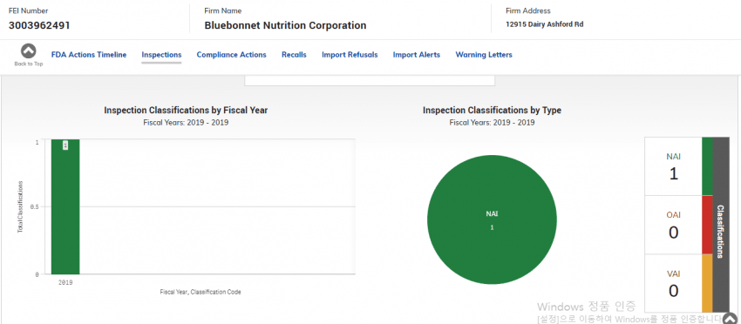The height and width of the screenshot is (324, 741).
Task: Open the Import Alerts link
Action: (417, 55)
